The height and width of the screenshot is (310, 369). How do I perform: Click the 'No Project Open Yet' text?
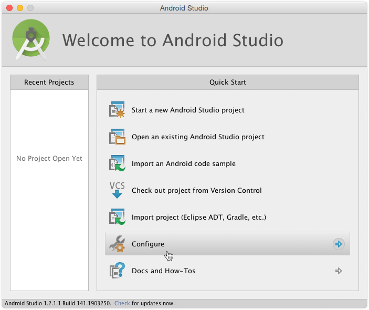click(49, 158)
